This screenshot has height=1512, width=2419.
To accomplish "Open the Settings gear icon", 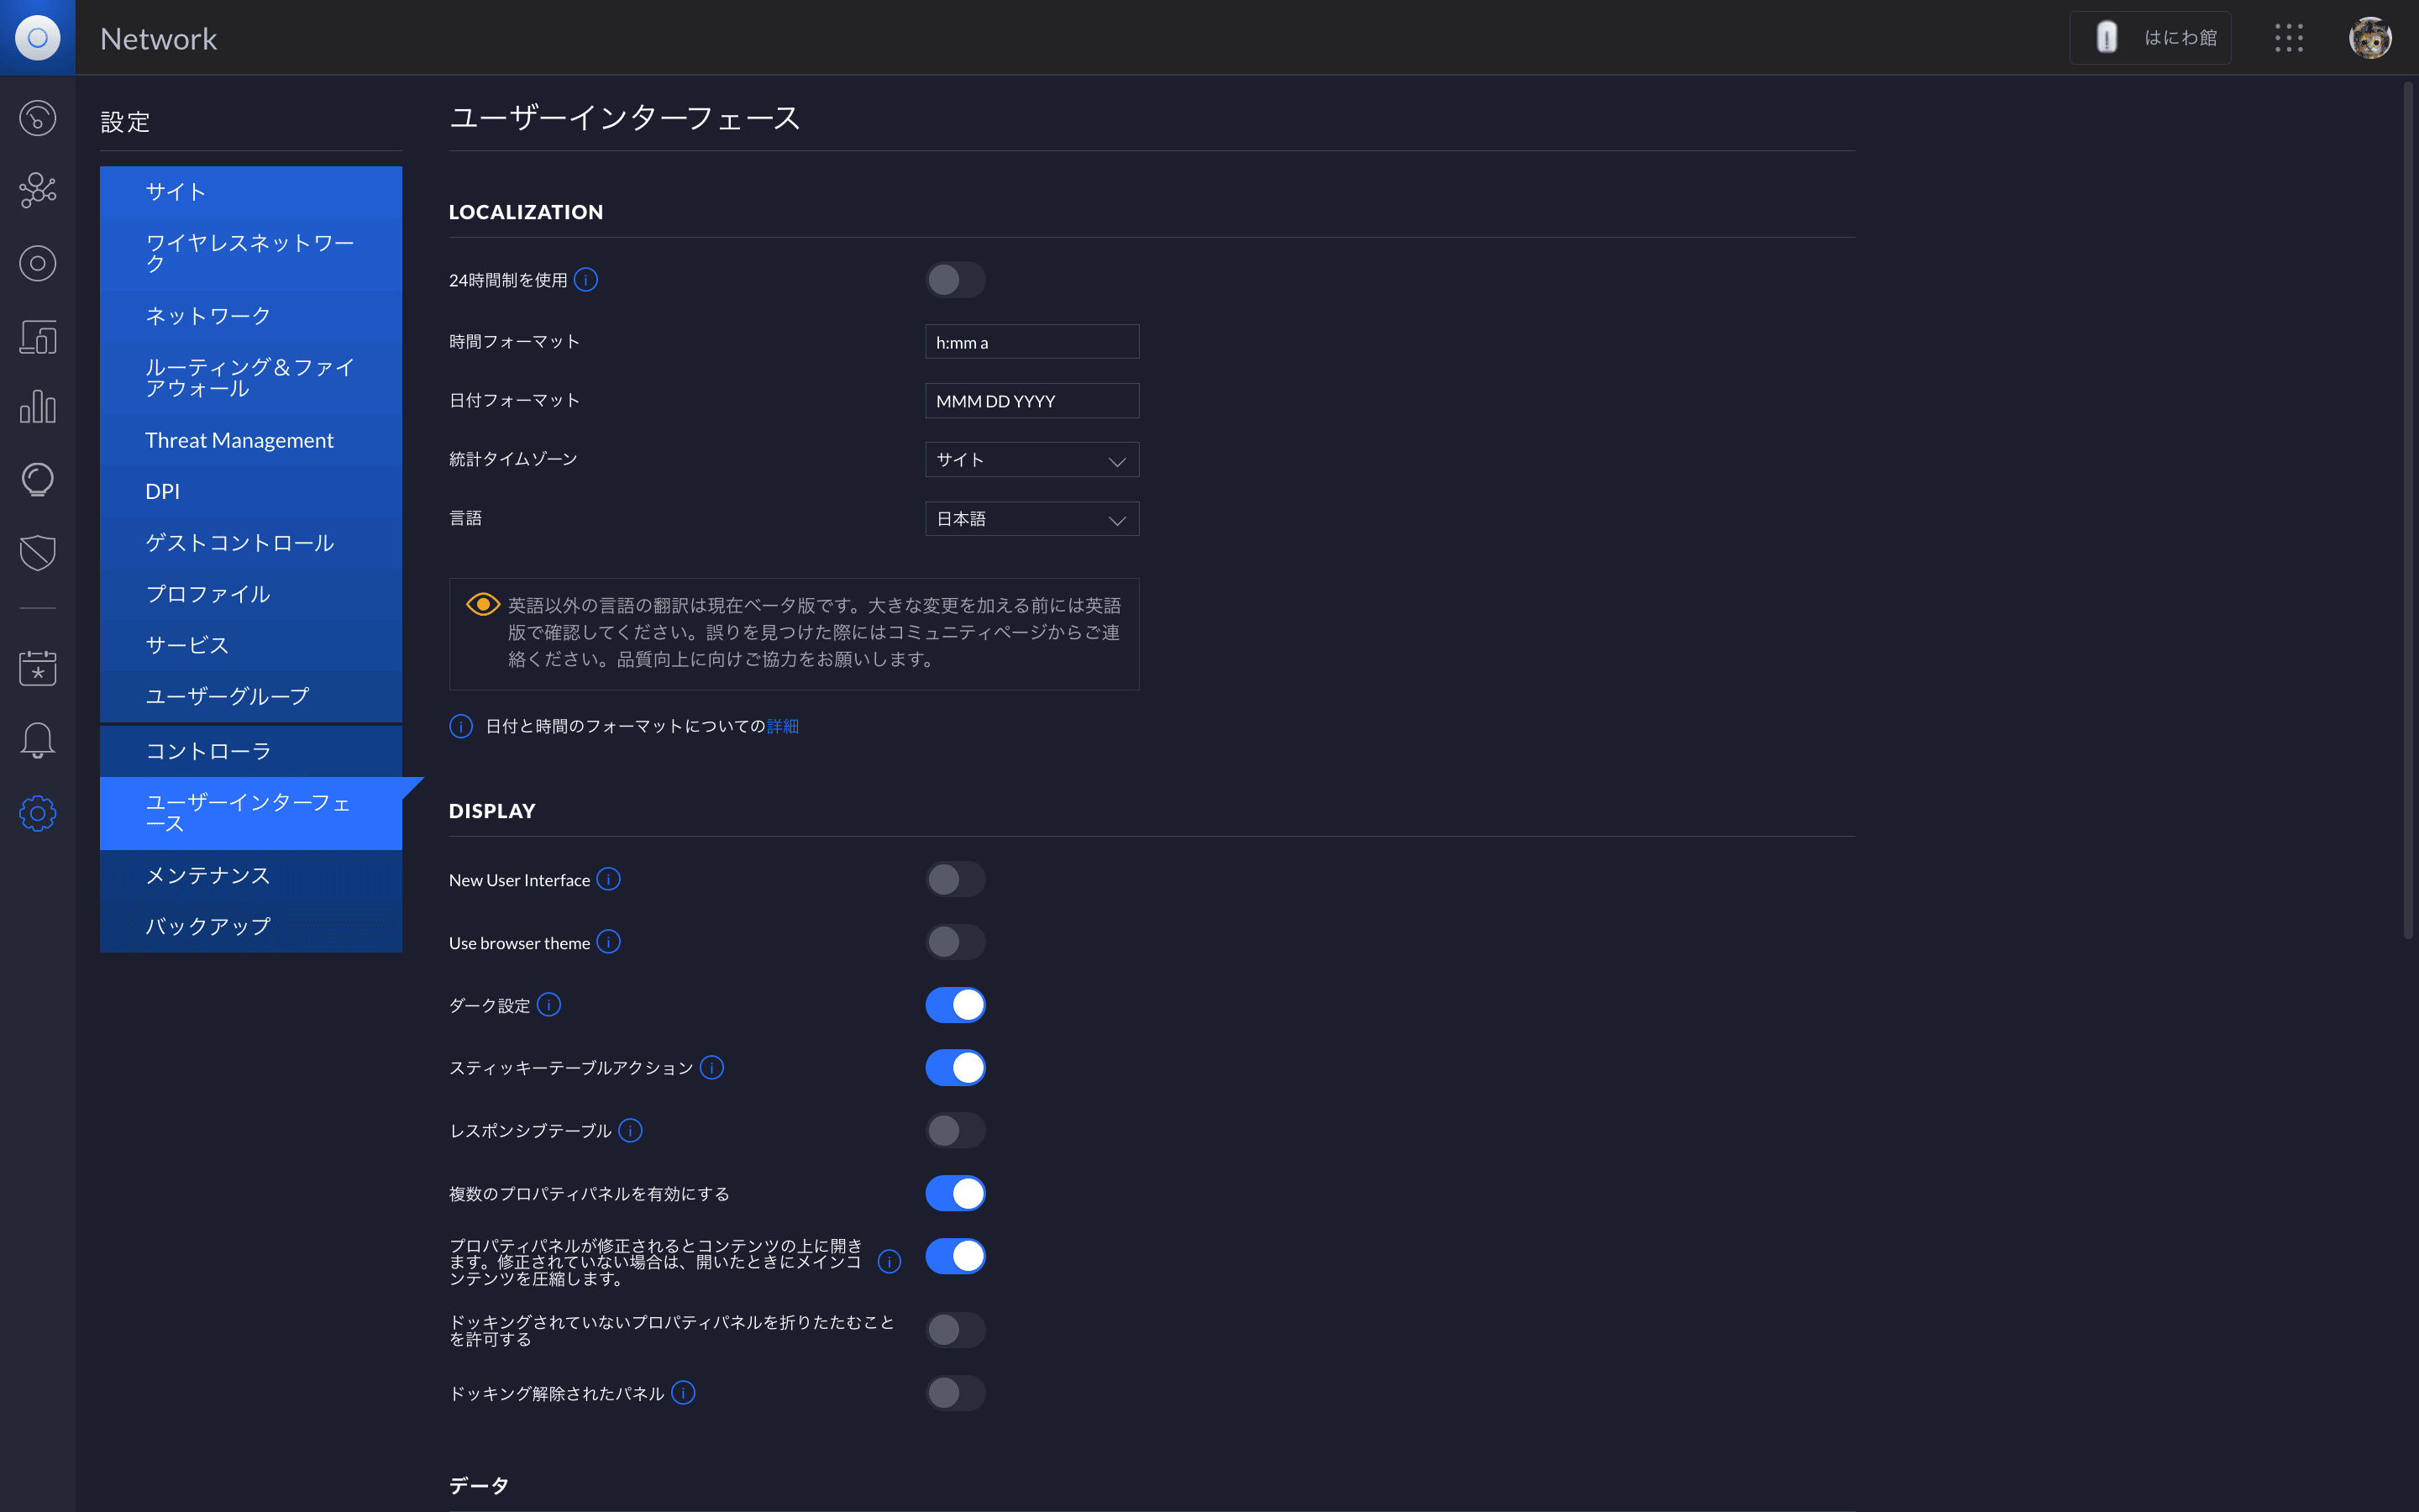I will click(37, 813).
